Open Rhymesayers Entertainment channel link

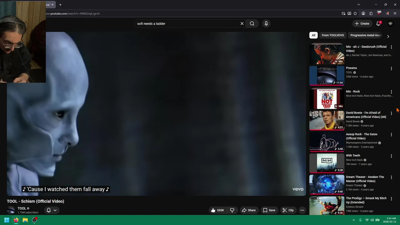[x=362, y=143]
